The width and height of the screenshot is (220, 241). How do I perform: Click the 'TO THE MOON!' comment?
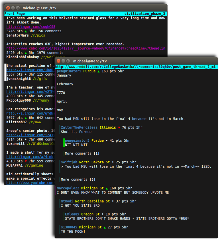tap(73, 232)
